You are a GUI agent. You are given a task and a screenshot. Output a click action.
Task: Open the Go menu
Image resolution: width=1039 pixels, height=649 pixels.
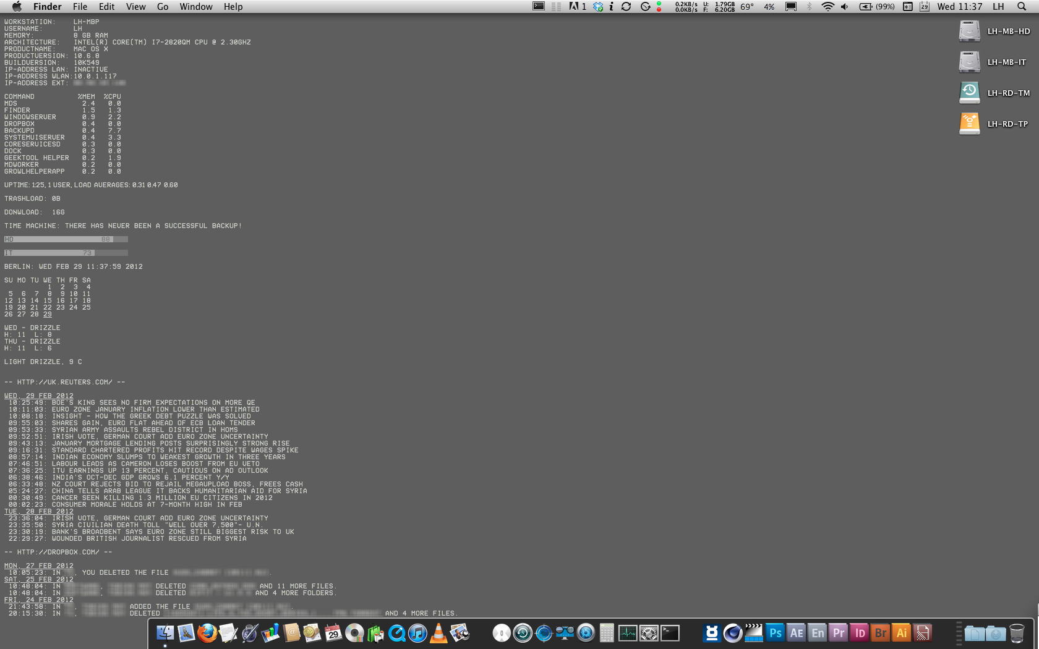[163, 6]
